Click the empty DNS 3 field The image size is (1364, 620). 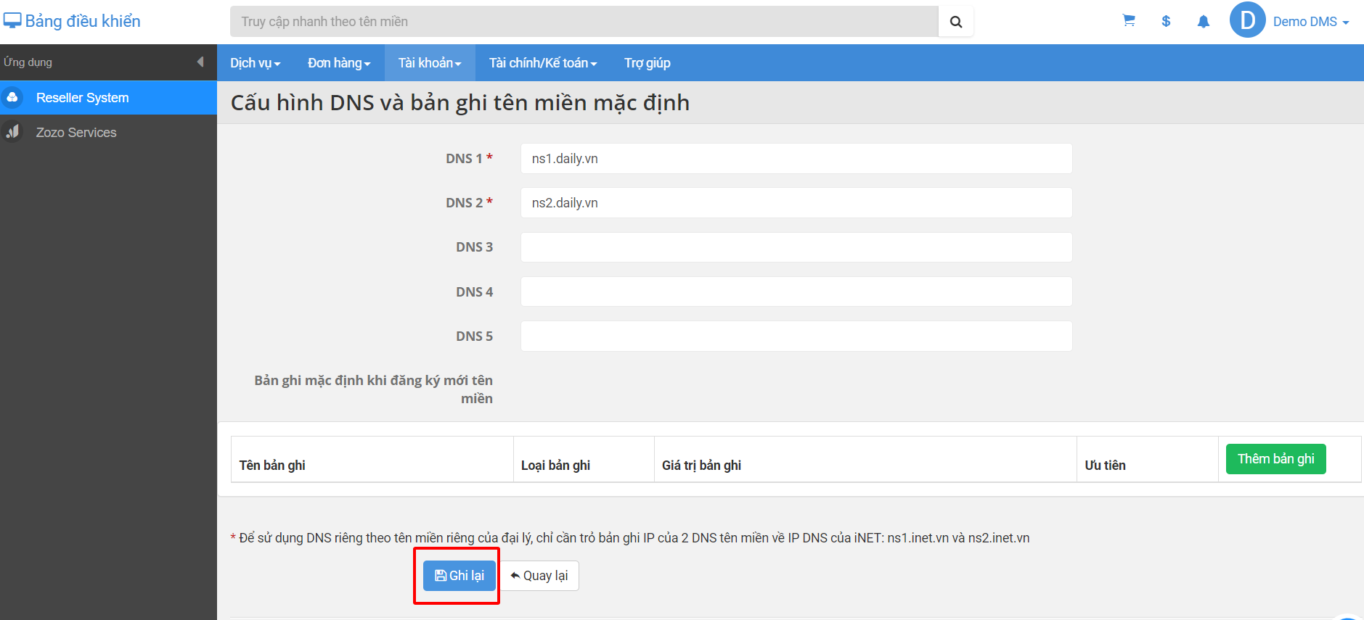(x=796, y=247)
